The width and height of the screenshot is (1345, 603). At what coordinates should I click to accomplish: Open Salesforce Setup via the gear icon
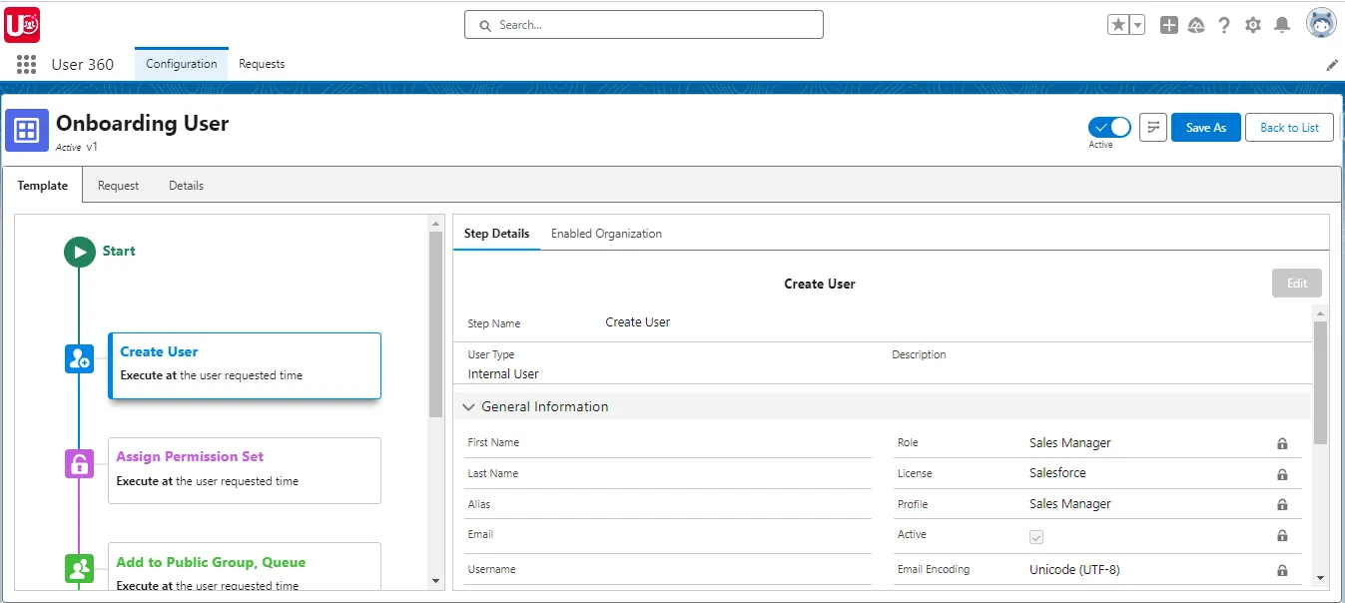1252,24
